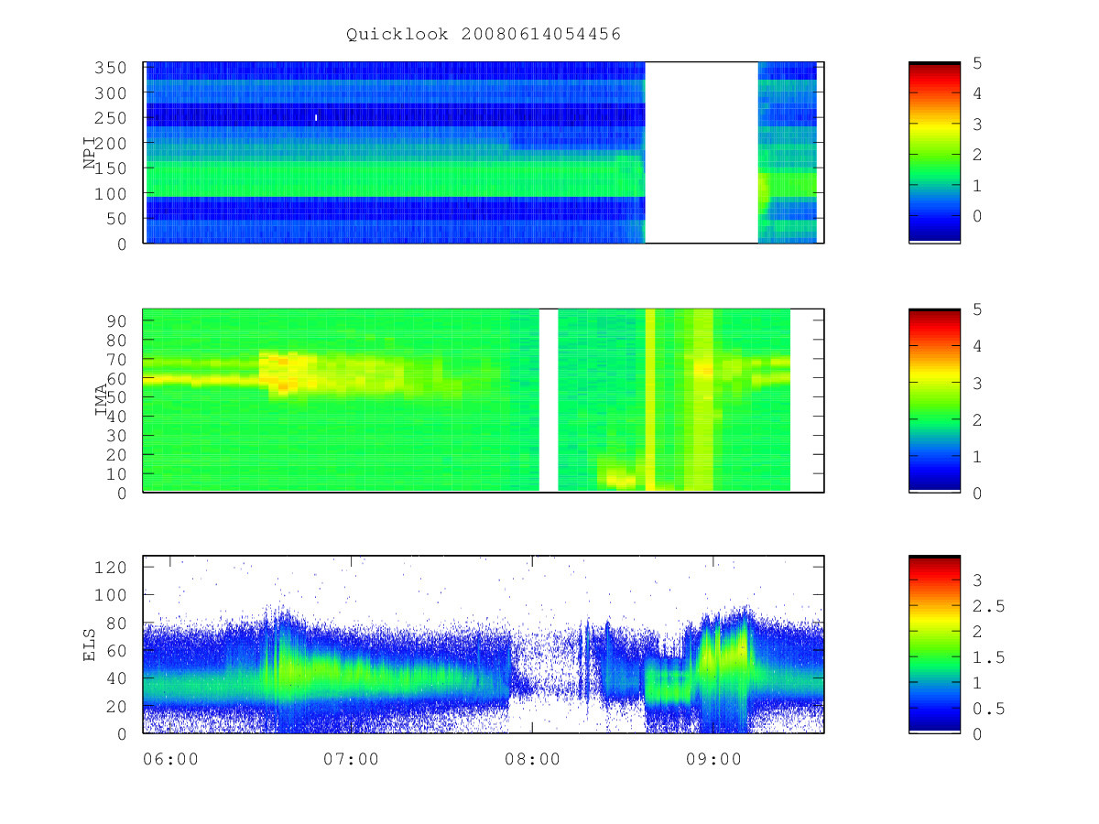Click the 1 label on IMA color scale

(976, 456)
